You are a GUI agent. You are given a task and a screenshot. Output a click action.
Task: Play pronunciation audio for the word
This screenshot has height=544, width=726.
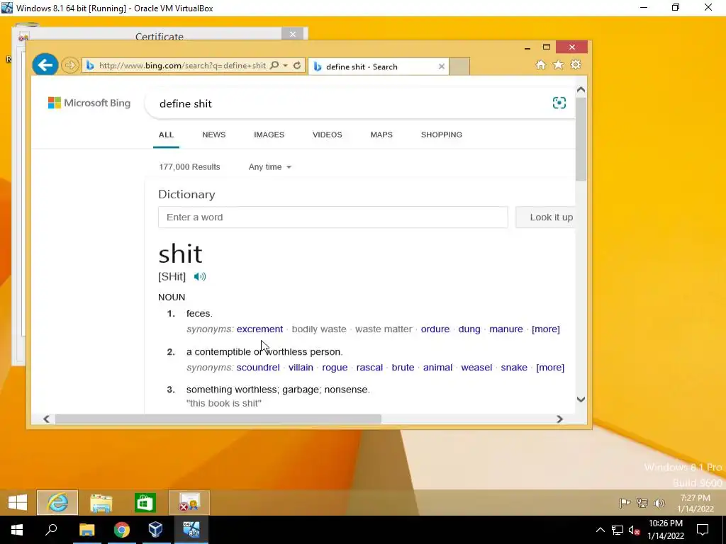click(x=199, y=277)
